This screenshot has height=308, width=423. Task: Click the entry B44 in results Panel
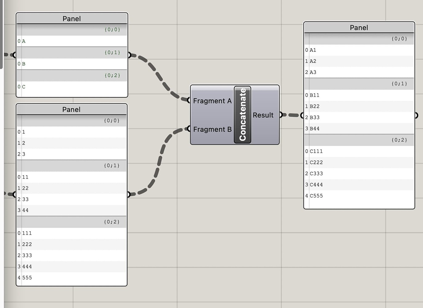[314, 128]
